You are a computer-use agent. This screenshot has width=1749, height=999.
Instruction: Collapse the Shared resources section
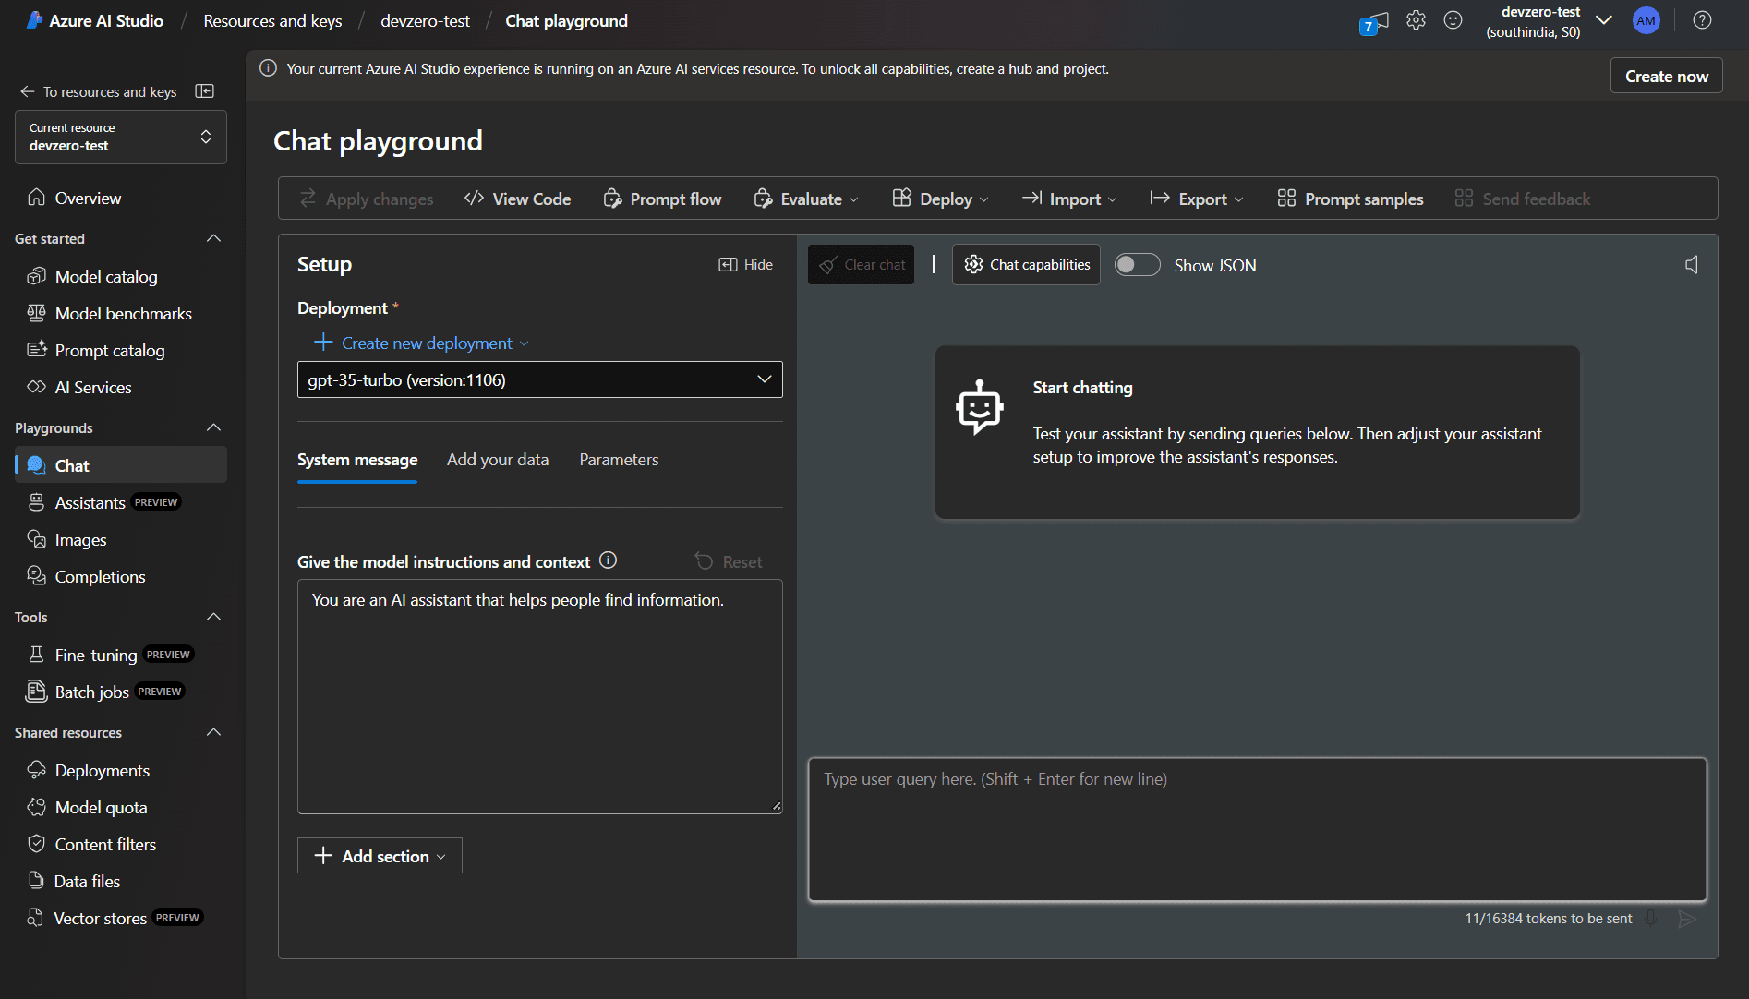tap(213, 732)
